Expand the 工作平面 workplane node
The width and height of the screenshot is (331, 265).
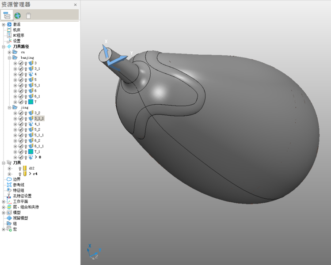4,201
